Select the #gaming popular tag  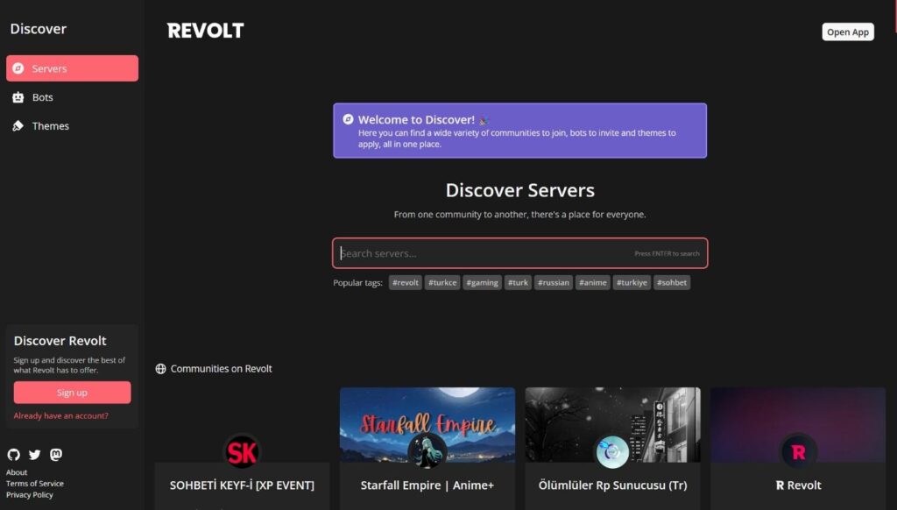pyautogui.click(x=483, y=282)
